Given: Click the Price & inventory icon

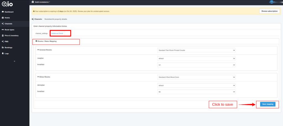Looking at the screenshot, I should pyautogui.click(x=3, y=35).
